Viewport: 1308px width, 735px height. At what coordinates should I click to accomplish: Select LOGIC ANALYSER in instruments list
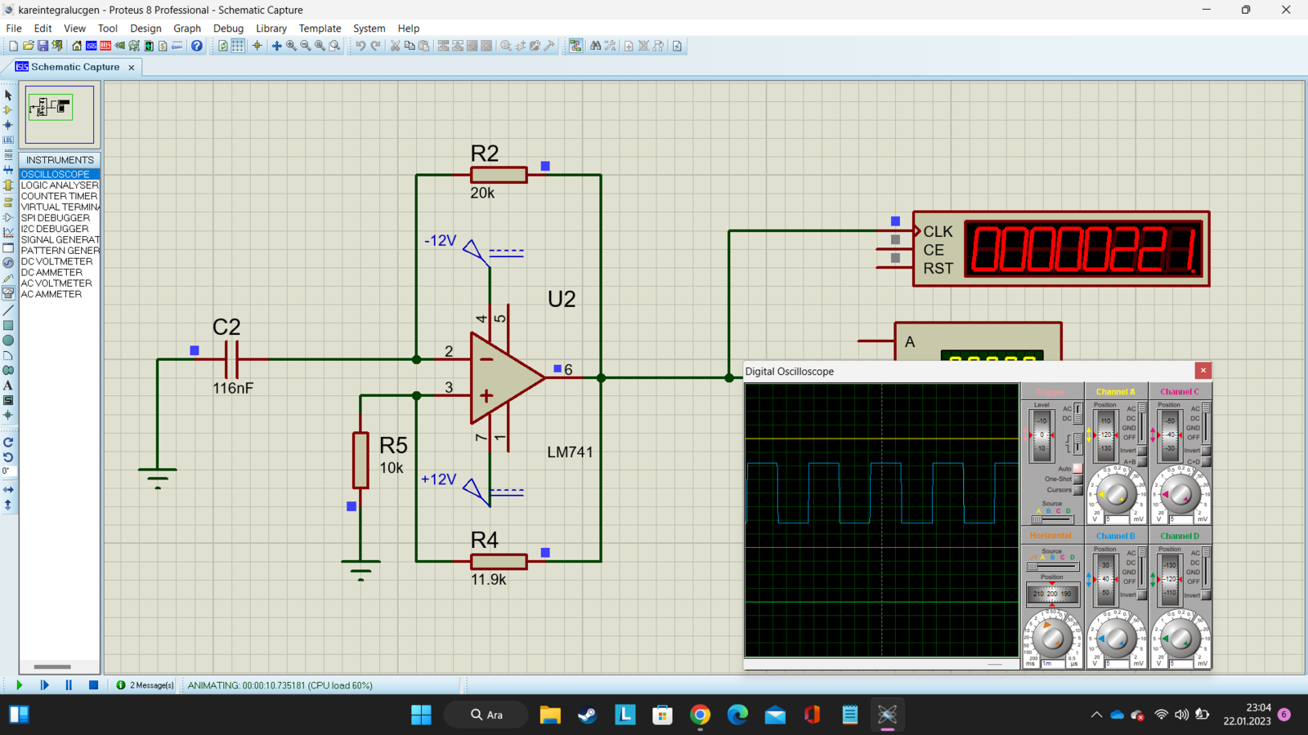click(x=60, y=185)
